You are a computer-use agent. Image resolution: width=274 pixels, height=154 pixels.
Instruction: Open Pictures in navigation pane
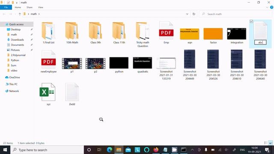[x=15, y=50]
